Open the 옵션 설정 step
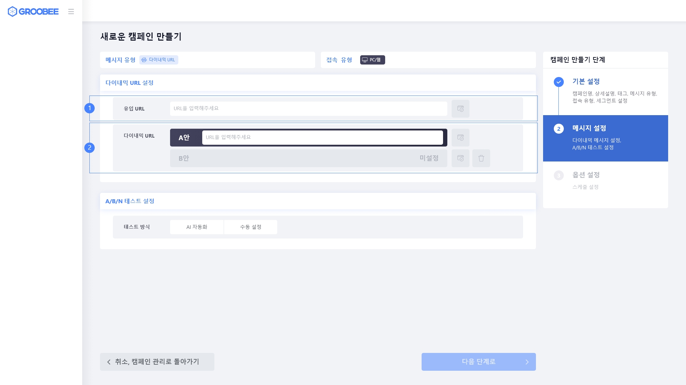The width and height of the screenshot is (686, 385). pyautogui.click(x=586, y=175)
